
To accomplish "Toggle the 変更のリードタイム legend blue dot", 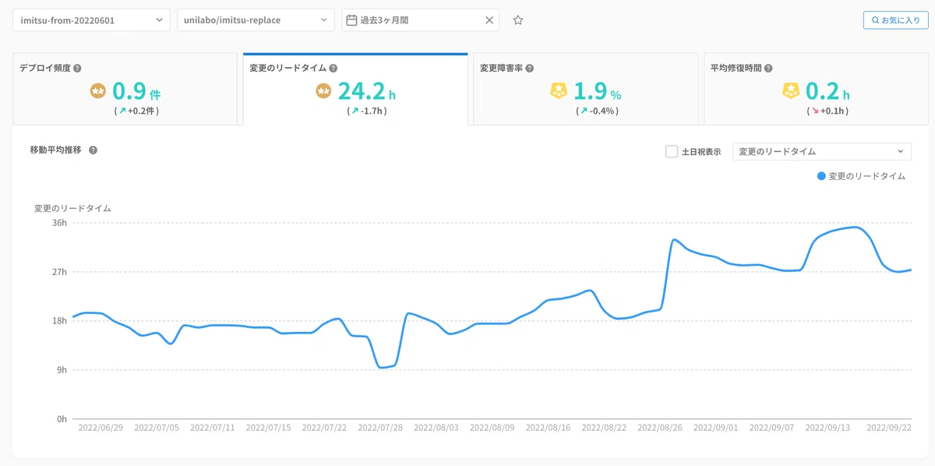I will point(821,176).
